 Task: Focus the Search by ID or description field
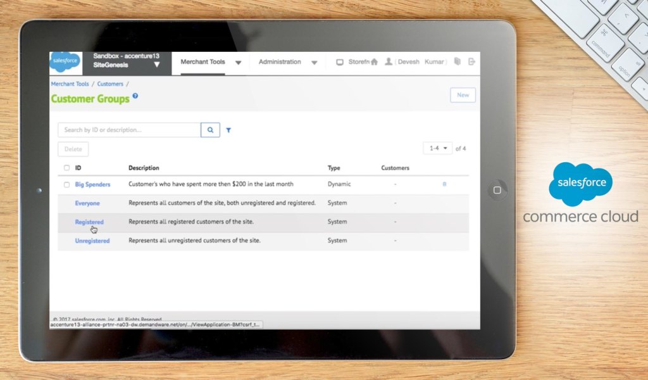(129, 130)
